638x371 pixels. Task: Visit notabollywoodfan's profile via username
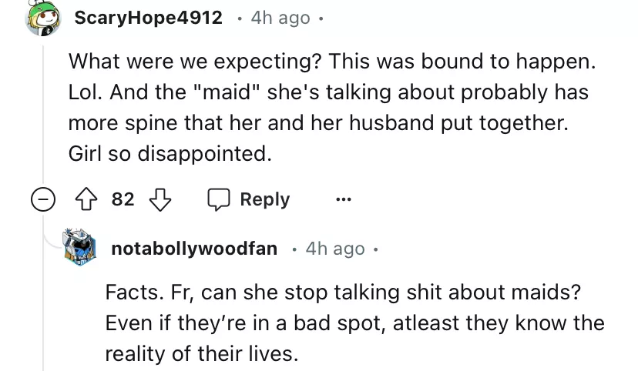tap(194, 249)
